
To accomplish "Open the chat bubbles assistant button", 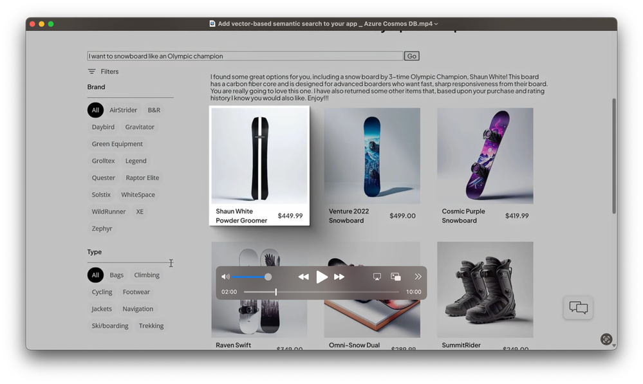I will (578, 307).
